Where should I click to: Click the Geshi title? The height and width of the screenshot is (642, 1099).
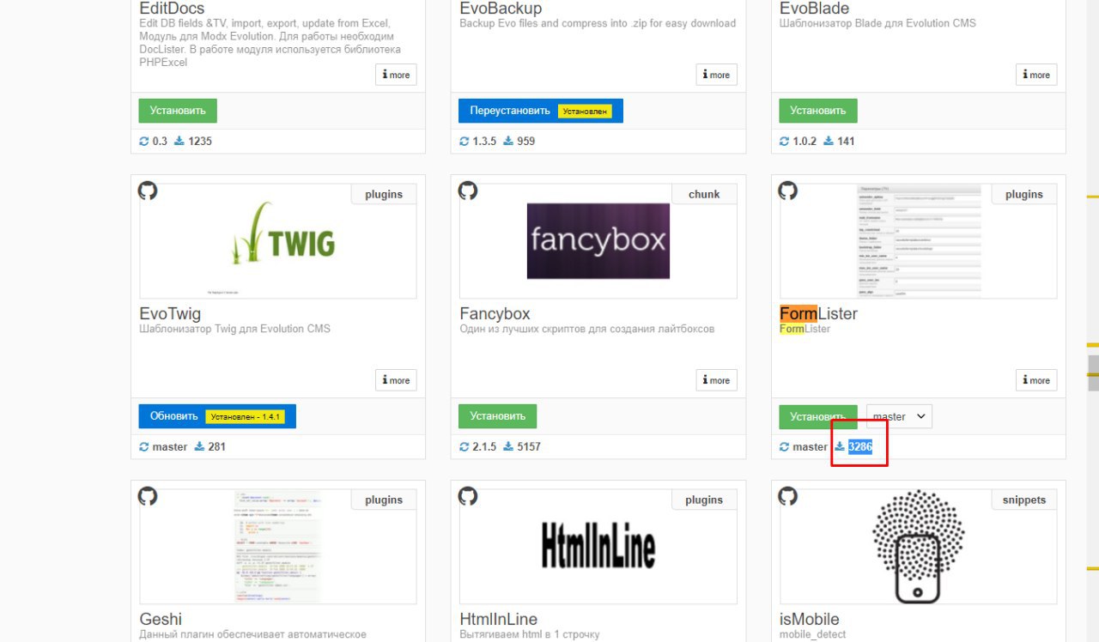(x=161, y=619)
